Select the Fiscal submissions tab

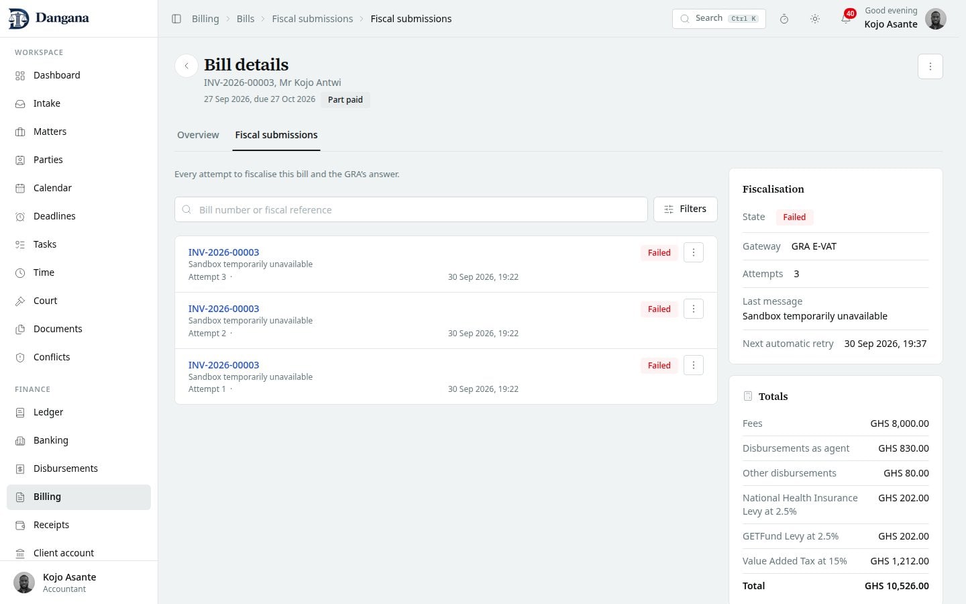pyautogui.click(x=276, y=135)
